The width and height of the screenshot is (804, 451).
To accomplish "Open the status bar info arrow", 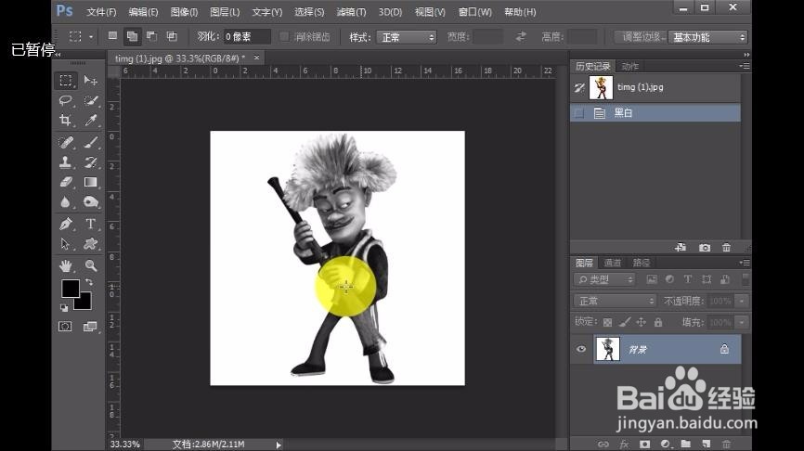I will [279, 445].
